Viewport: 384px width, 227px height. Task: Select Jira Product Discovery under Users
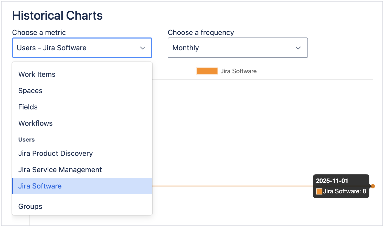point(56,153)
